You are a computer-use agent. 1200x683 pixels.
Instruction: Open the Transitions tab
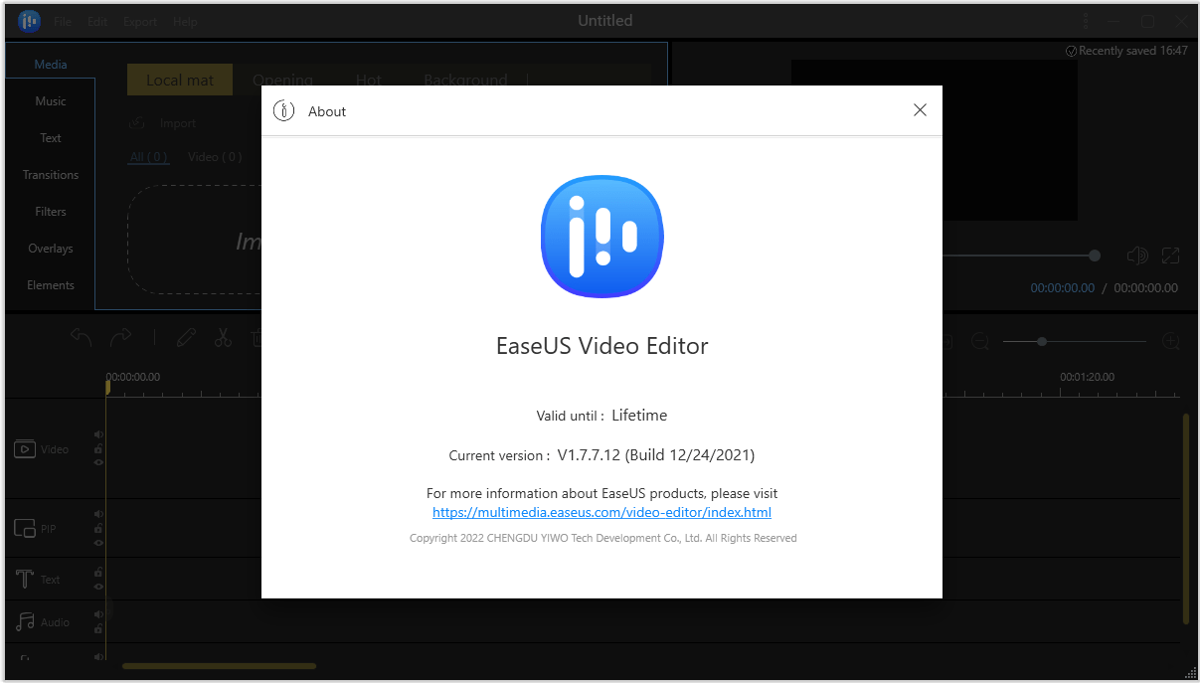tap(51, 175)
